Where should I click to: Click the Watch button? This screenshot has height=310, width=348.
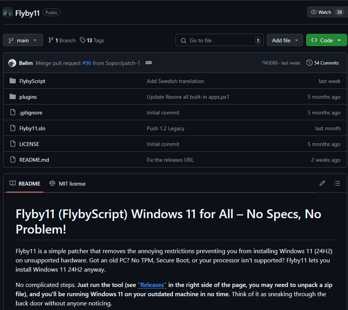[x=327, y=12]
